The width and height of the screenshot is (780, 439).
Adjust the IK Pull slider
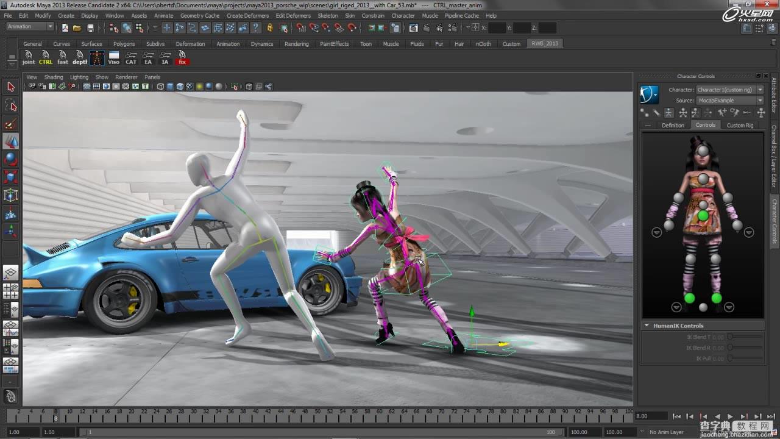[x=746, y=359]
